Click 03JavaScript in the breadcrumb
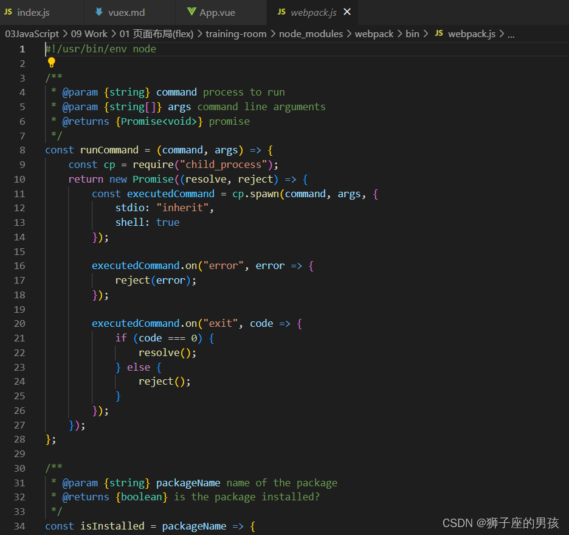The image size is (569, 535). [32, 33]
